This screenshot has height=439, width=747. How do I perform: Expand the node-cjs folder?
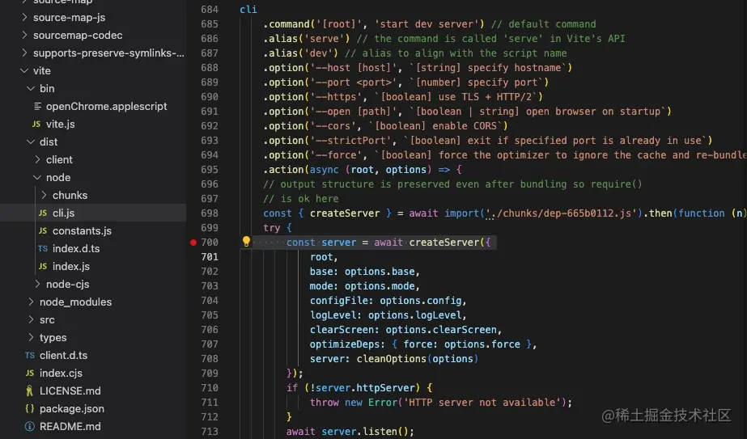coord(38,285)
